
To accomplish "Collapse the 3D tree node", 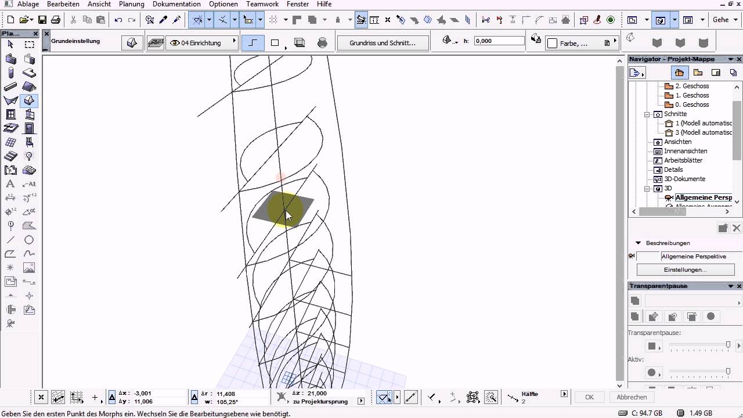I will [647, 189].
